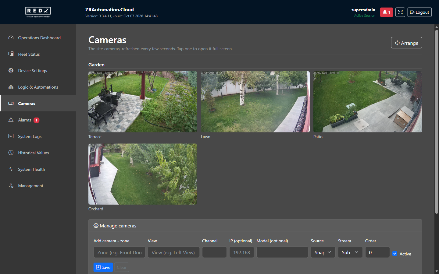Click the System Logs terminal icon

11,136
